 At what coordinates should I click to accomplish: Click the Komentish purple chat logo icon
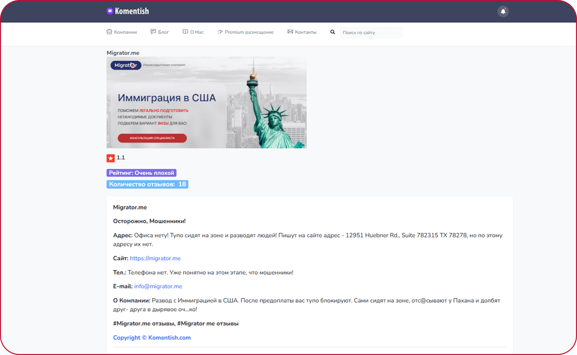tap(110, 11)
